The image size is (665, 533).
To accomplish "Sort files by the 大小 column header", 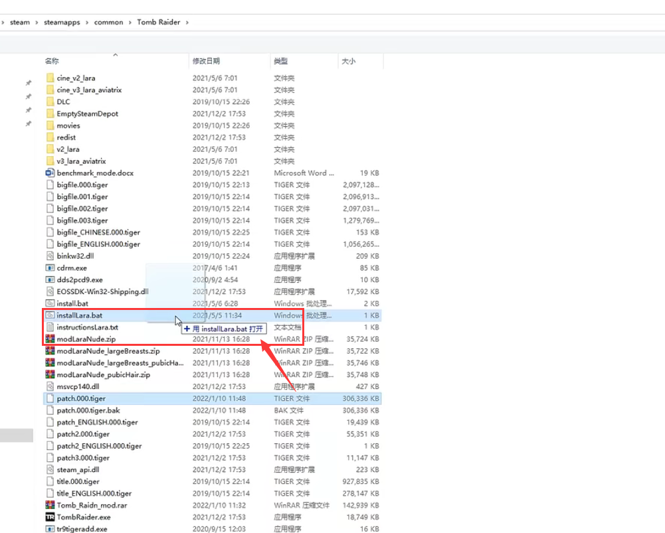I will [348, 61].
